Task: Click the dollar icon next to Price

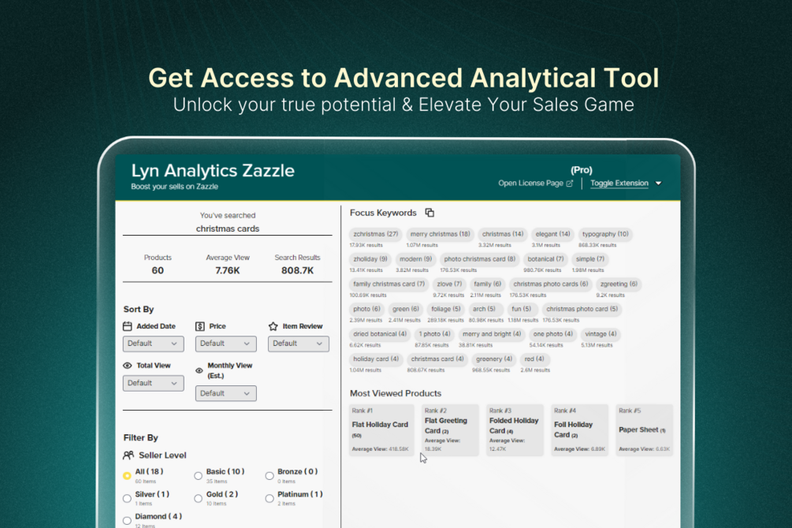Action: (200, 326)
